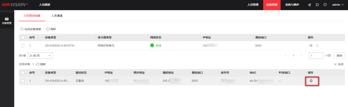The height and width of the screenshot is (107, 348).
Task: Tick the checkbox for DS-K3M220-A-B310TM row
Action: tap(23, 45)
